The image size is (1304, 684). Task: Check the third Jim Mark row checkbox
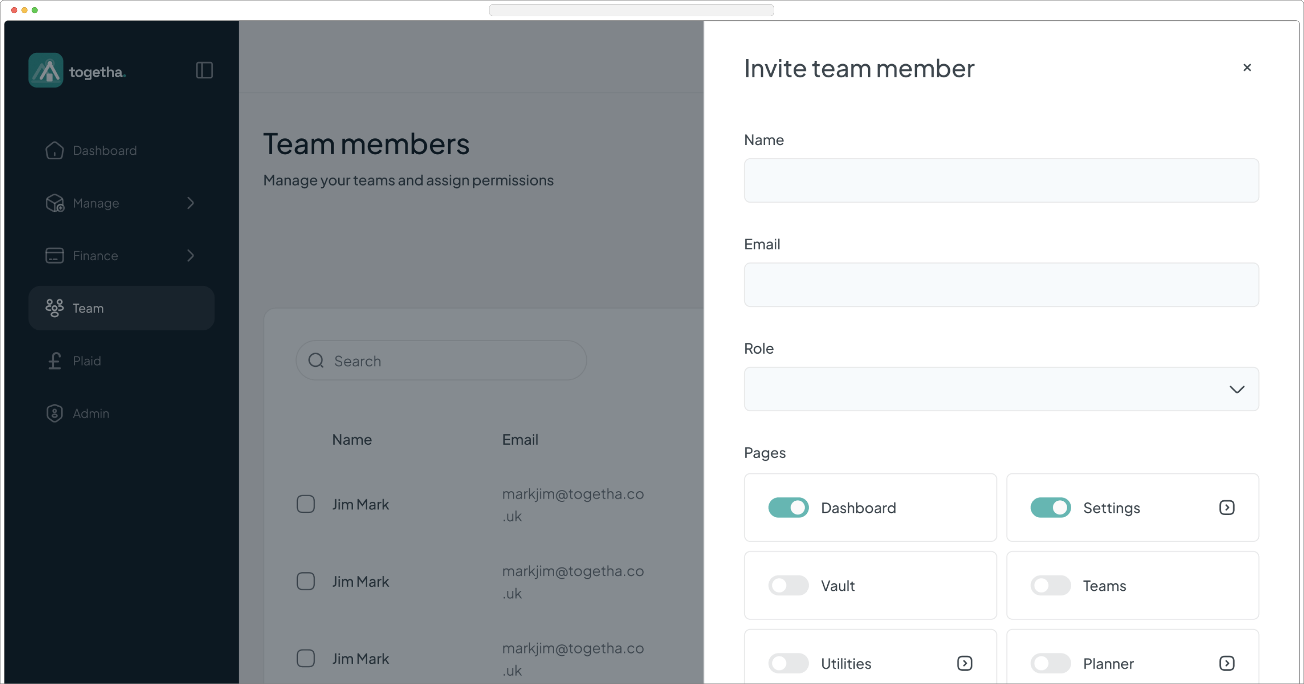(x=306, y=658)
